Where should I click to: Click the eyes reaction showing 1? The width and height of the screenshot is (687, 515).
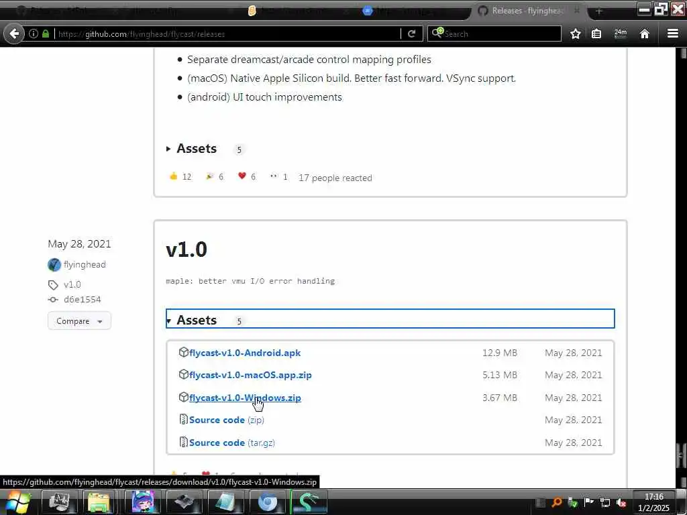tap(279, 176)
